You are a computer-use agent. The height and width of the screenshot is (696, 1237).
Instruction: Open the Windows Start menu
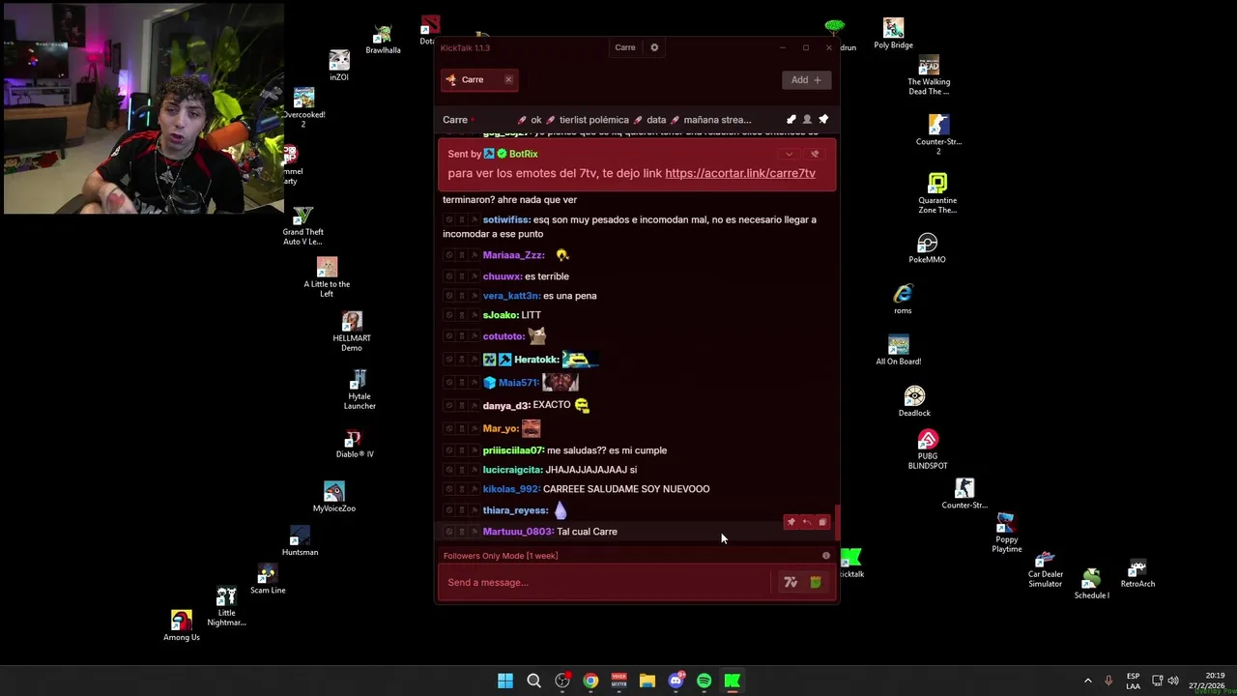pos(505,681)
